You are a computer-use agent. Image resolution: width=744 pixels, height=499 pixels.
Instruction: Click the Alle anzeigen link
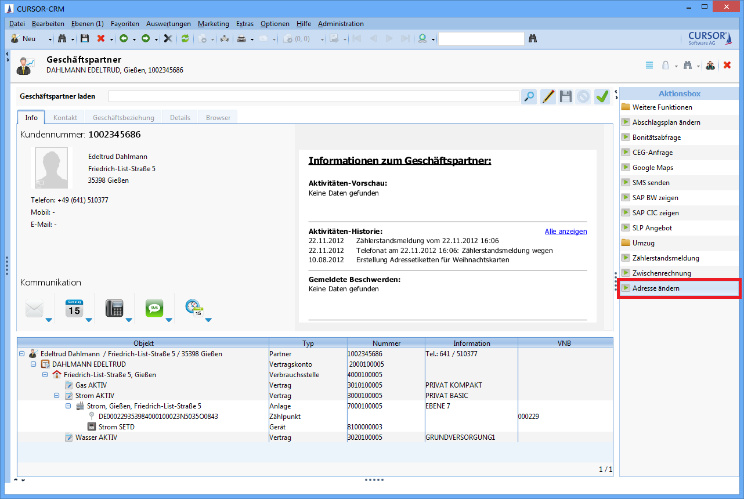tap(565, 231)
